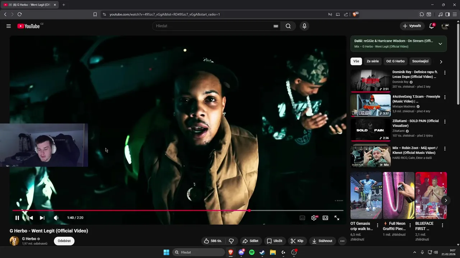460x258 pixels.
Task: Toggle the browser sidebar panel
Action: coord(447,14)
